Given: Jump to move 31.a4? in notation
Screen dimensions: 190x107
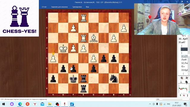Looking at the screenshot, I should tap(182, 42).
